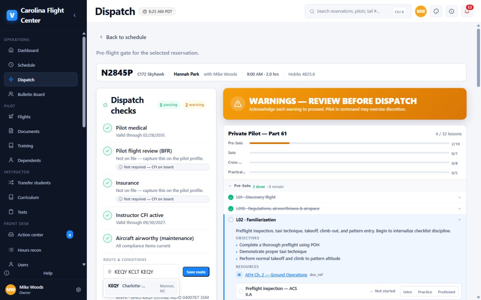The height and width of the screenshot is (300, 481).
Task: Toggle L01B Regulations lesson completed check
Action: coord(231,208)
